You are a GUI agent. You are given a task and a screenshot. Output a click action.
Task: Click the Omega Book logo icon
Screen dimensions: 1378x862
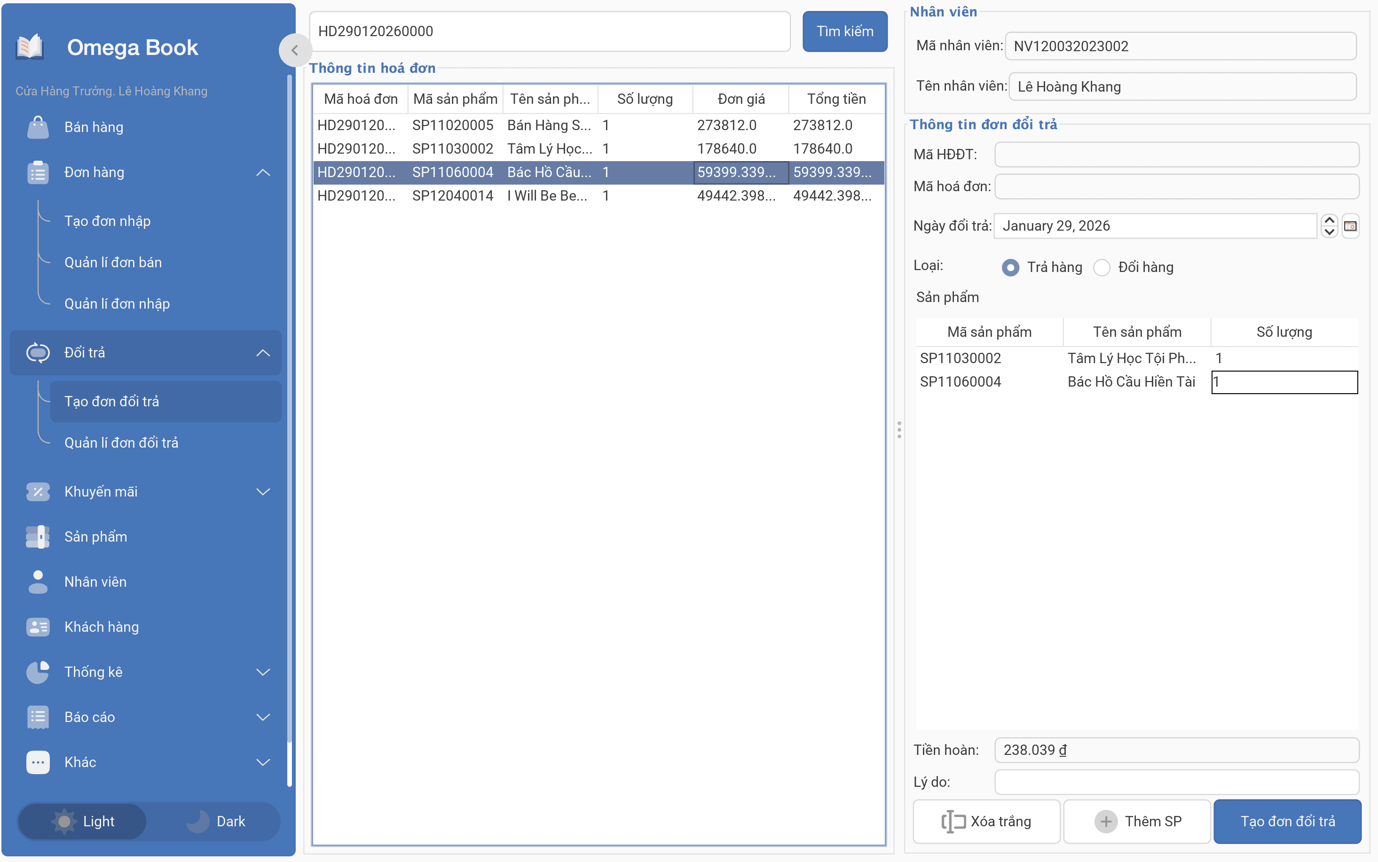point(30,47)
